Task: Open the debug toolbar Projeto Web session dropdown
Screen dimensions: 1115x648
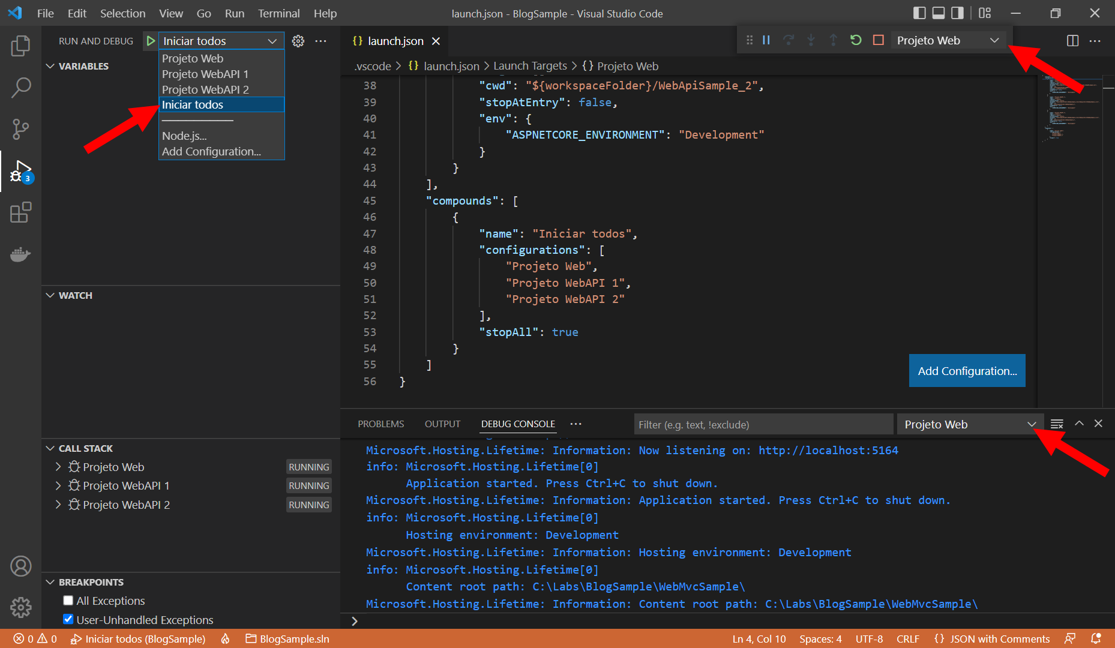Action: 948,40
